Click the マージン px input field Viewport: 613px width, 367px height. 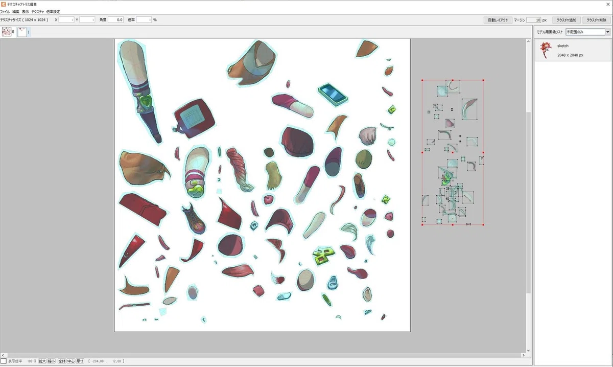tap(534, 19)
